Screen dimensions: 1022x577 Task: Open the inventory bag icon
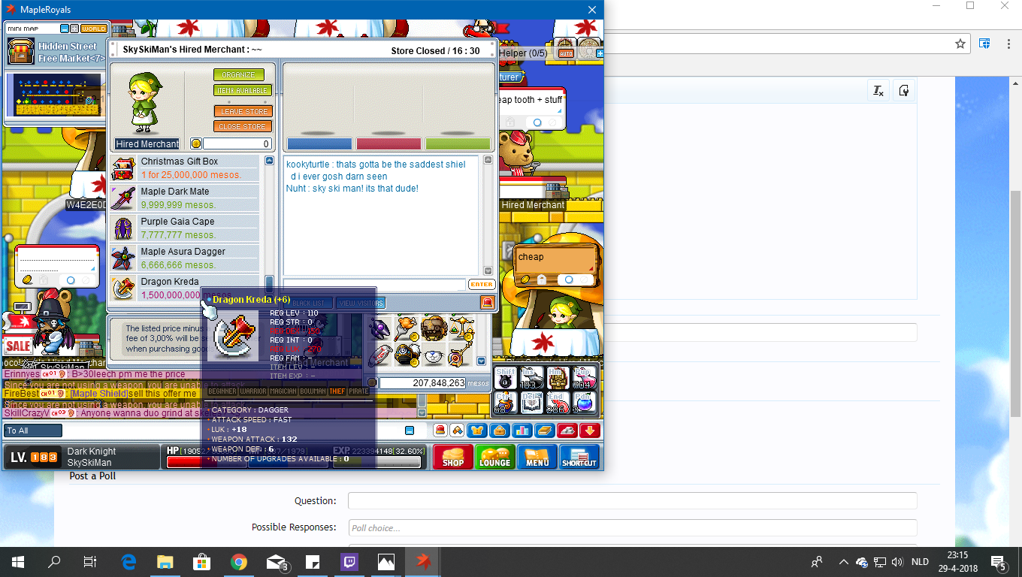point(499,430)
